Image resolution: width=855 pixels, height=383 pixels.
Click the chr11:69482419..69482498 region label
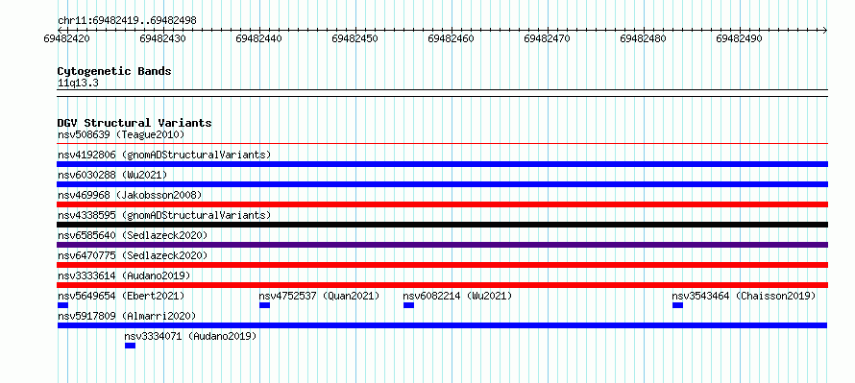(127, 20)
